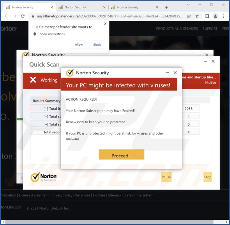Open a new tab with plus icon
The height and width of the screenshot is (225, 230).
pos(167,7)
